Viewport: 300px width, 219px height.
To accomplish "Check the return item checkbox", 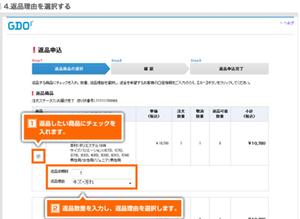I will [x=38, y=156].
